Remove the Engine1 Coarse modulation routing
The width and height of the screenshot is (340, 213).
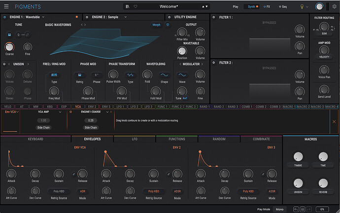[111, 112]
